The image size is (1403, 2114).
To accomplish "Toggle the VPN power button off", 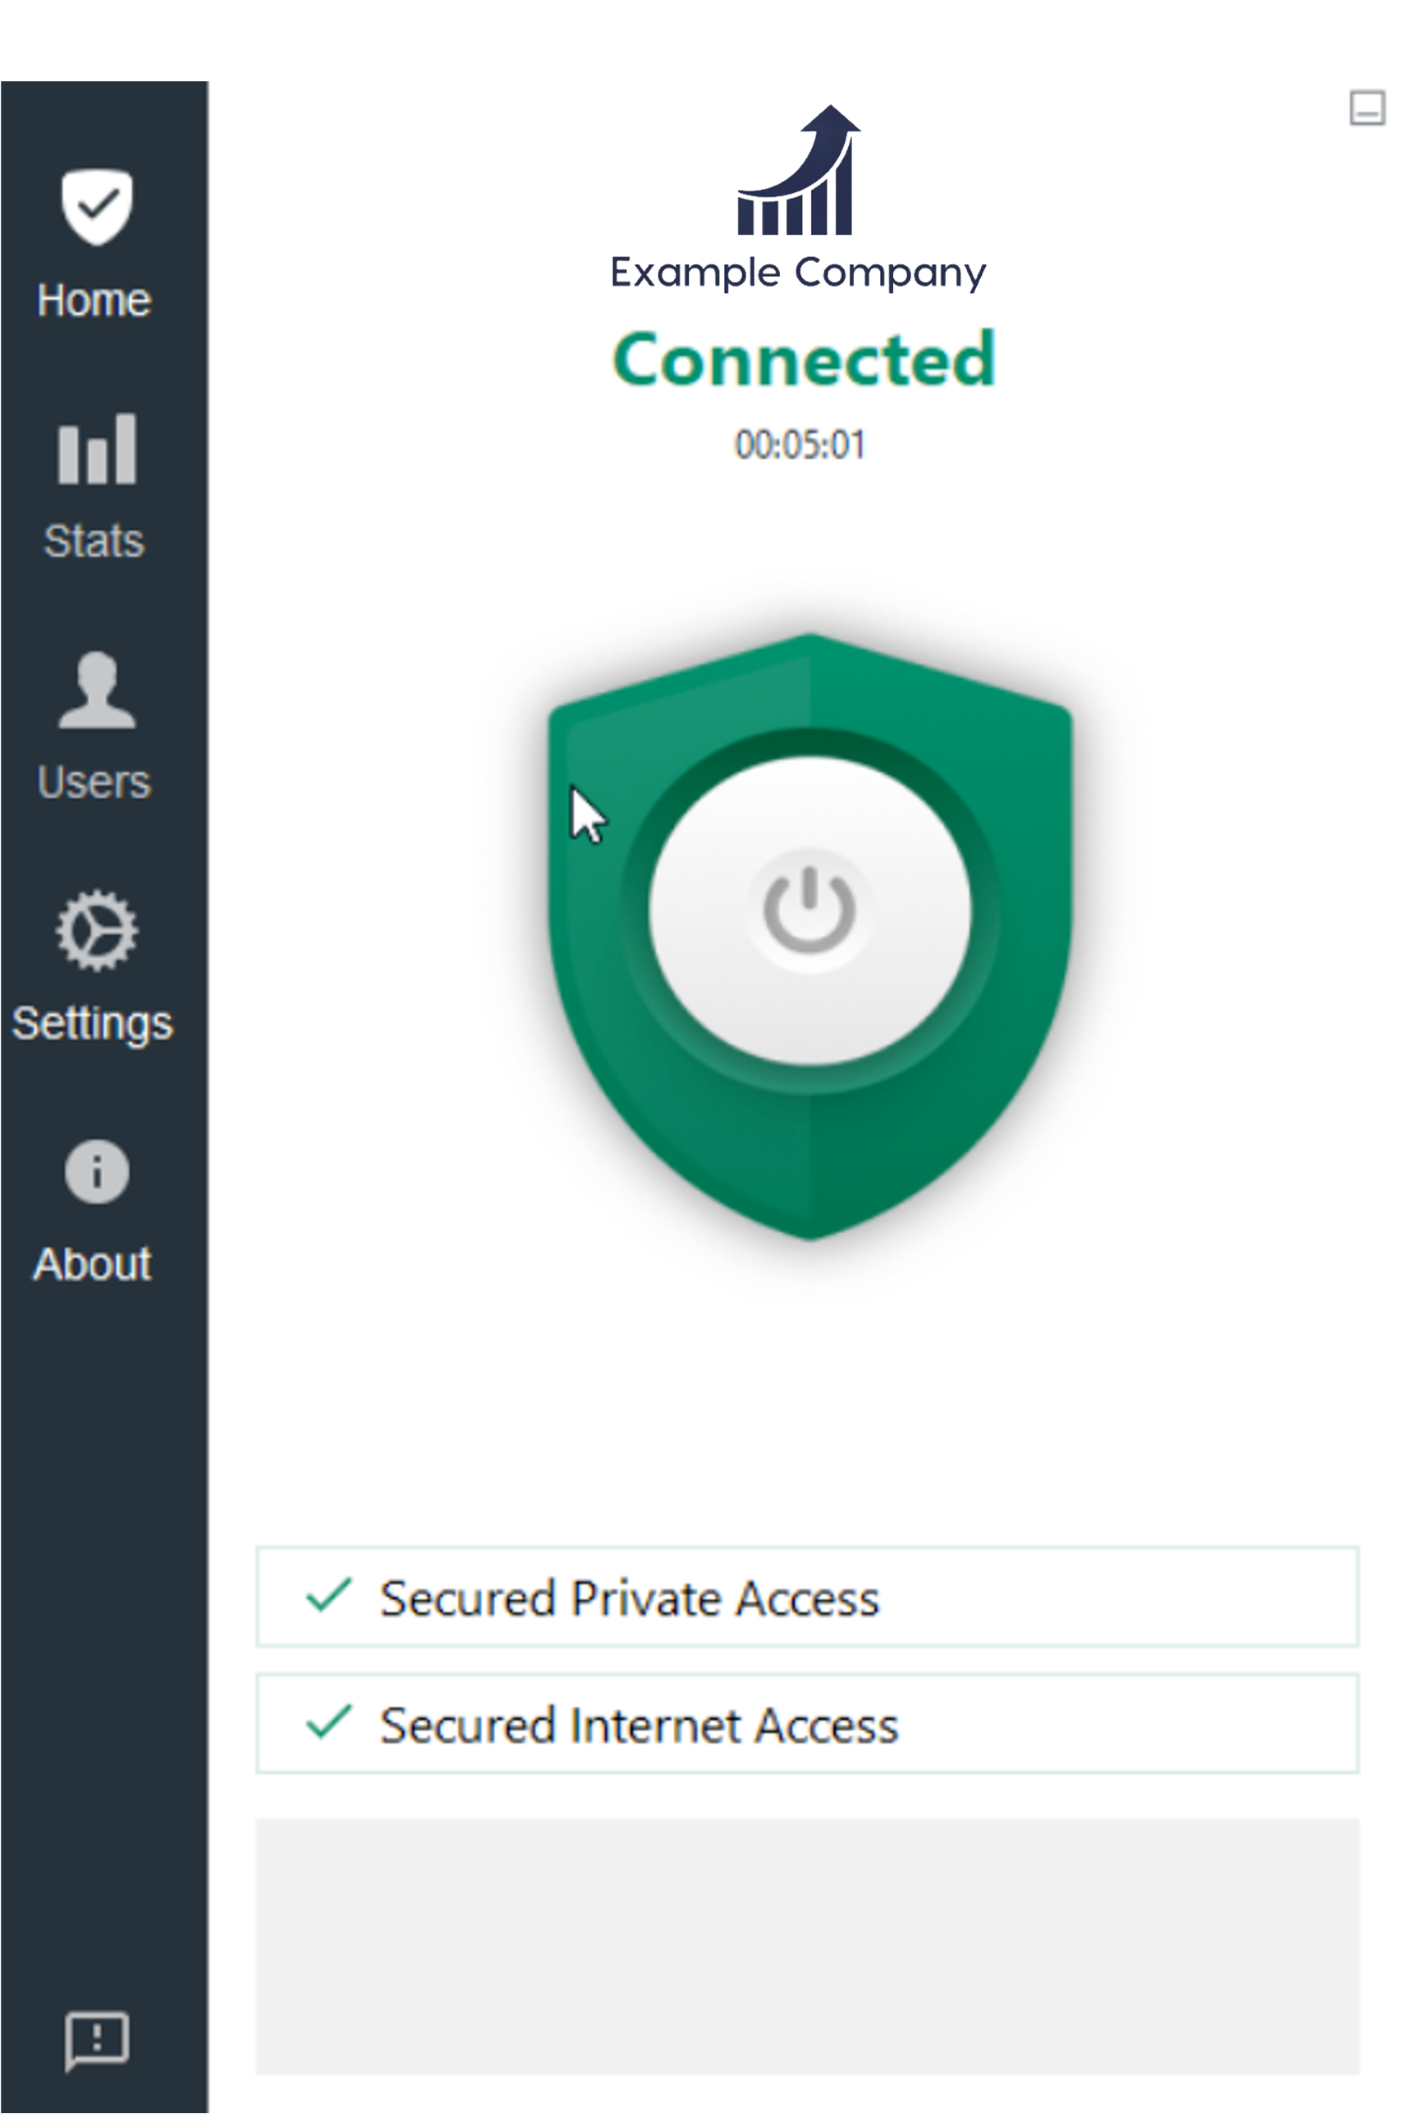I will (x=809, y=910).
